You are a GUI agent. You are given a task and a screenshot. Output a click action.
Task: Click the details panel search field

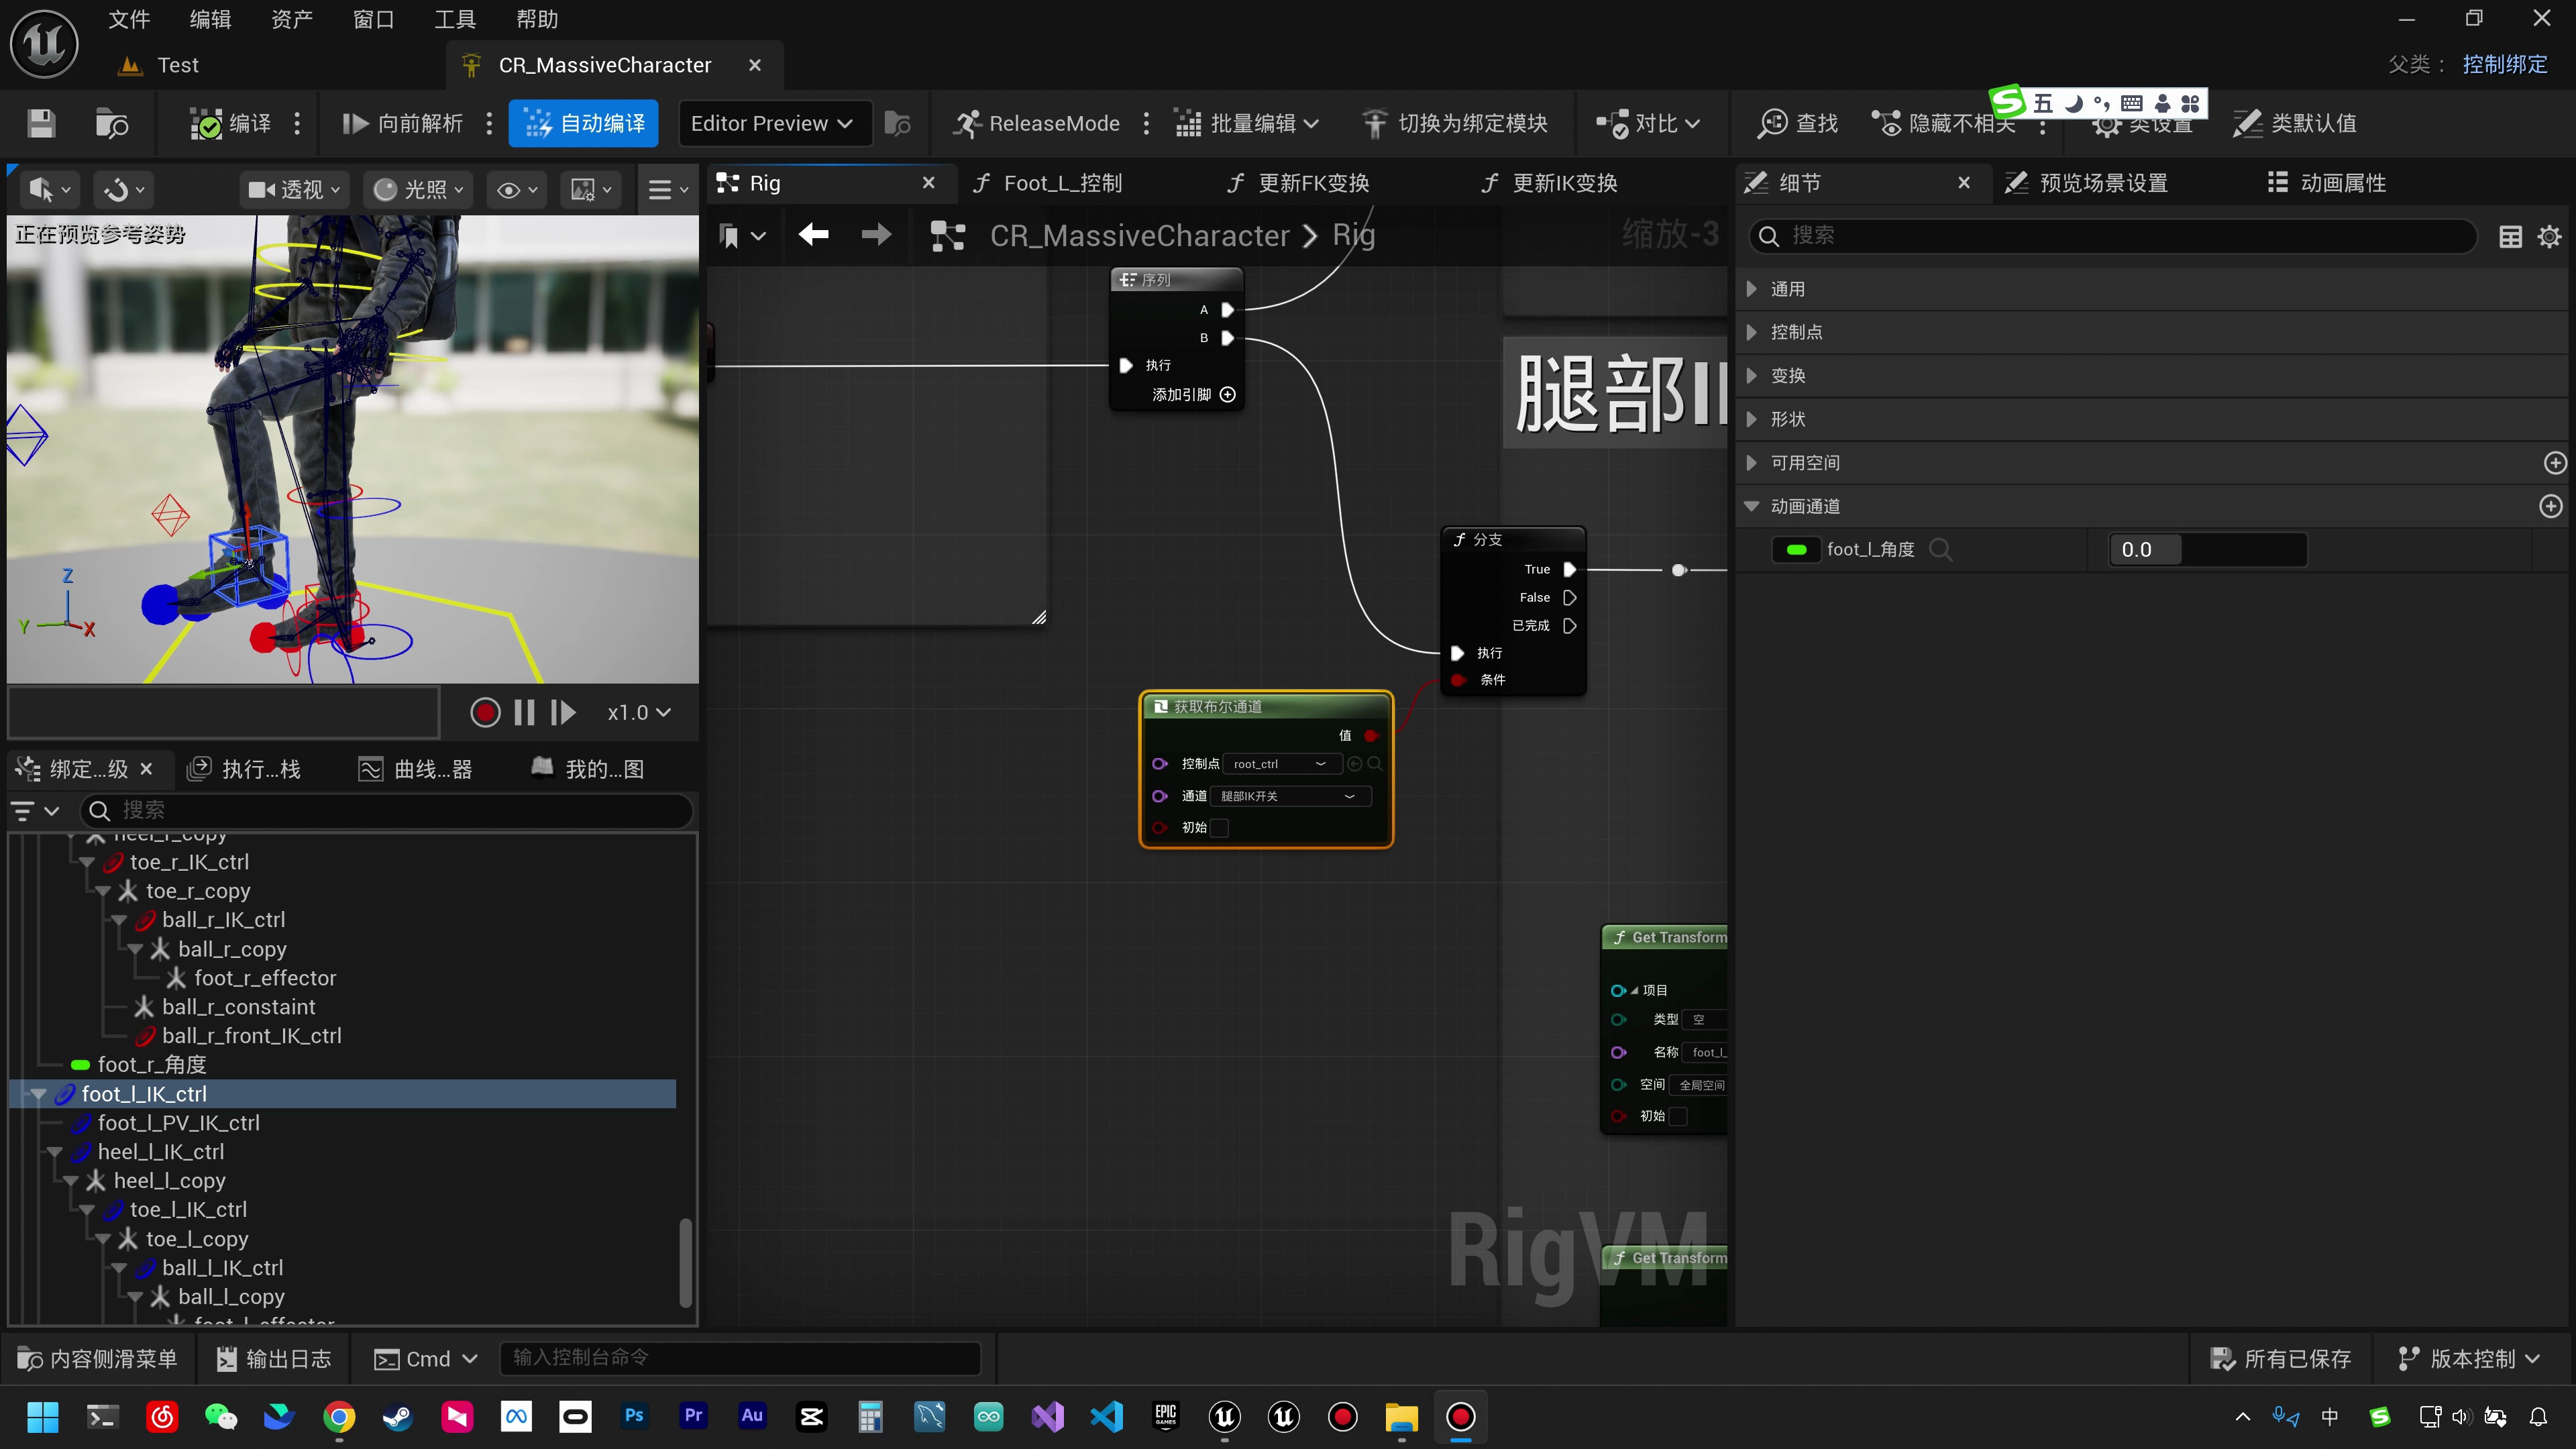(x=2112, y=236)
